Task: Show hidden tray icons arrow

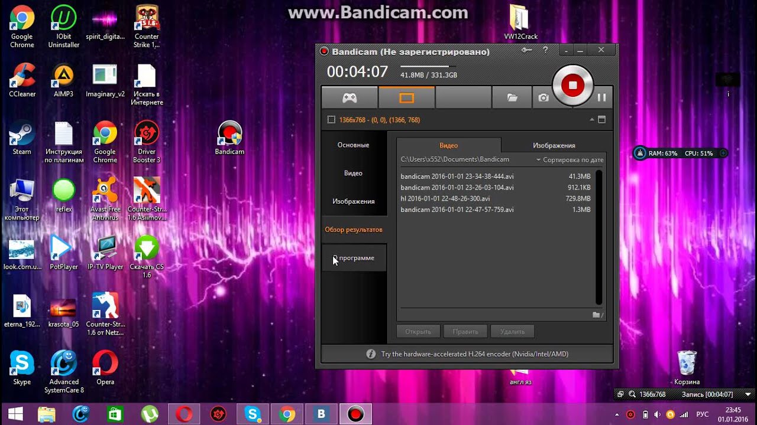Action: pos(617,414)
